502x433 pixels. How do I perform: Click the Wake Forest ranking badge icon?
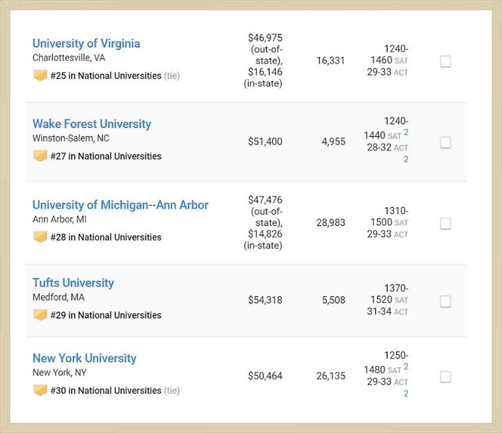coord(40,156)
